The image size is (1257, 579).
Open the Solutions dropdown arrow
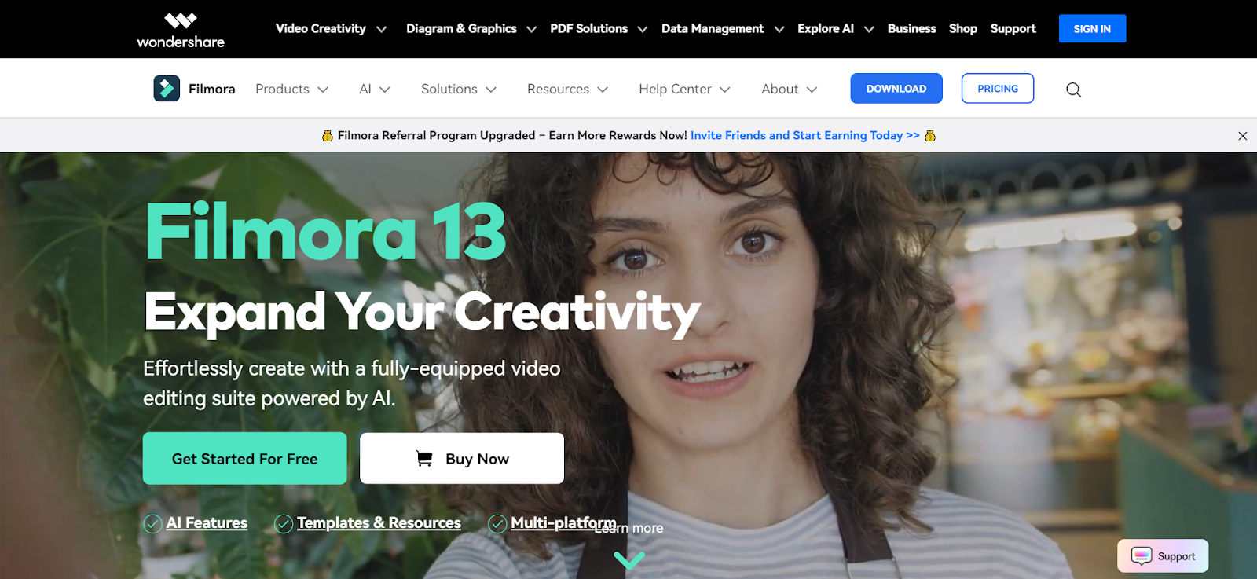(491, 90)
